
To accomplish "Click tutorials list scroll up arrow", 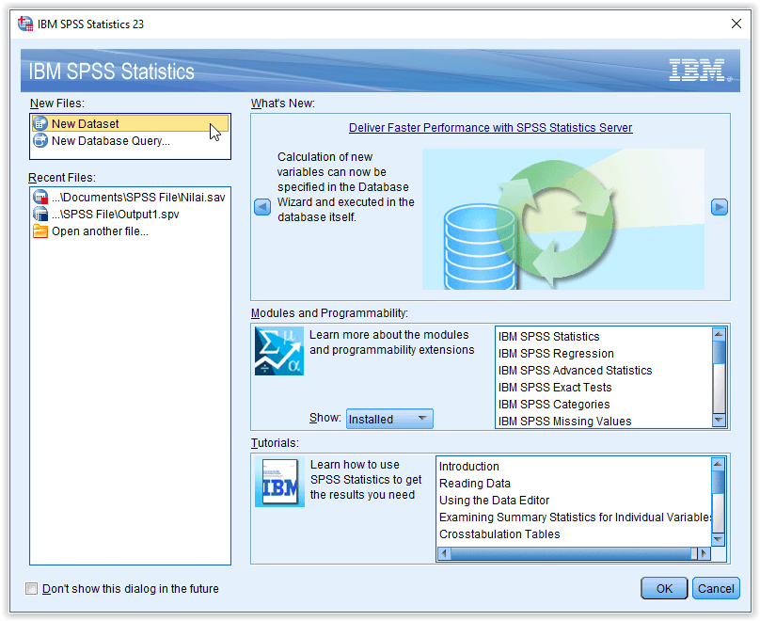I will [x=718, y=464].
